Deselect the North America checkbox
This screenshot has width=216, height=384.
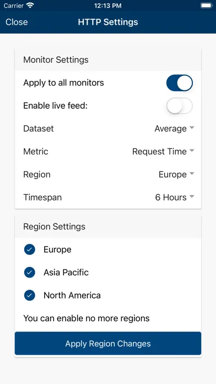30,295
